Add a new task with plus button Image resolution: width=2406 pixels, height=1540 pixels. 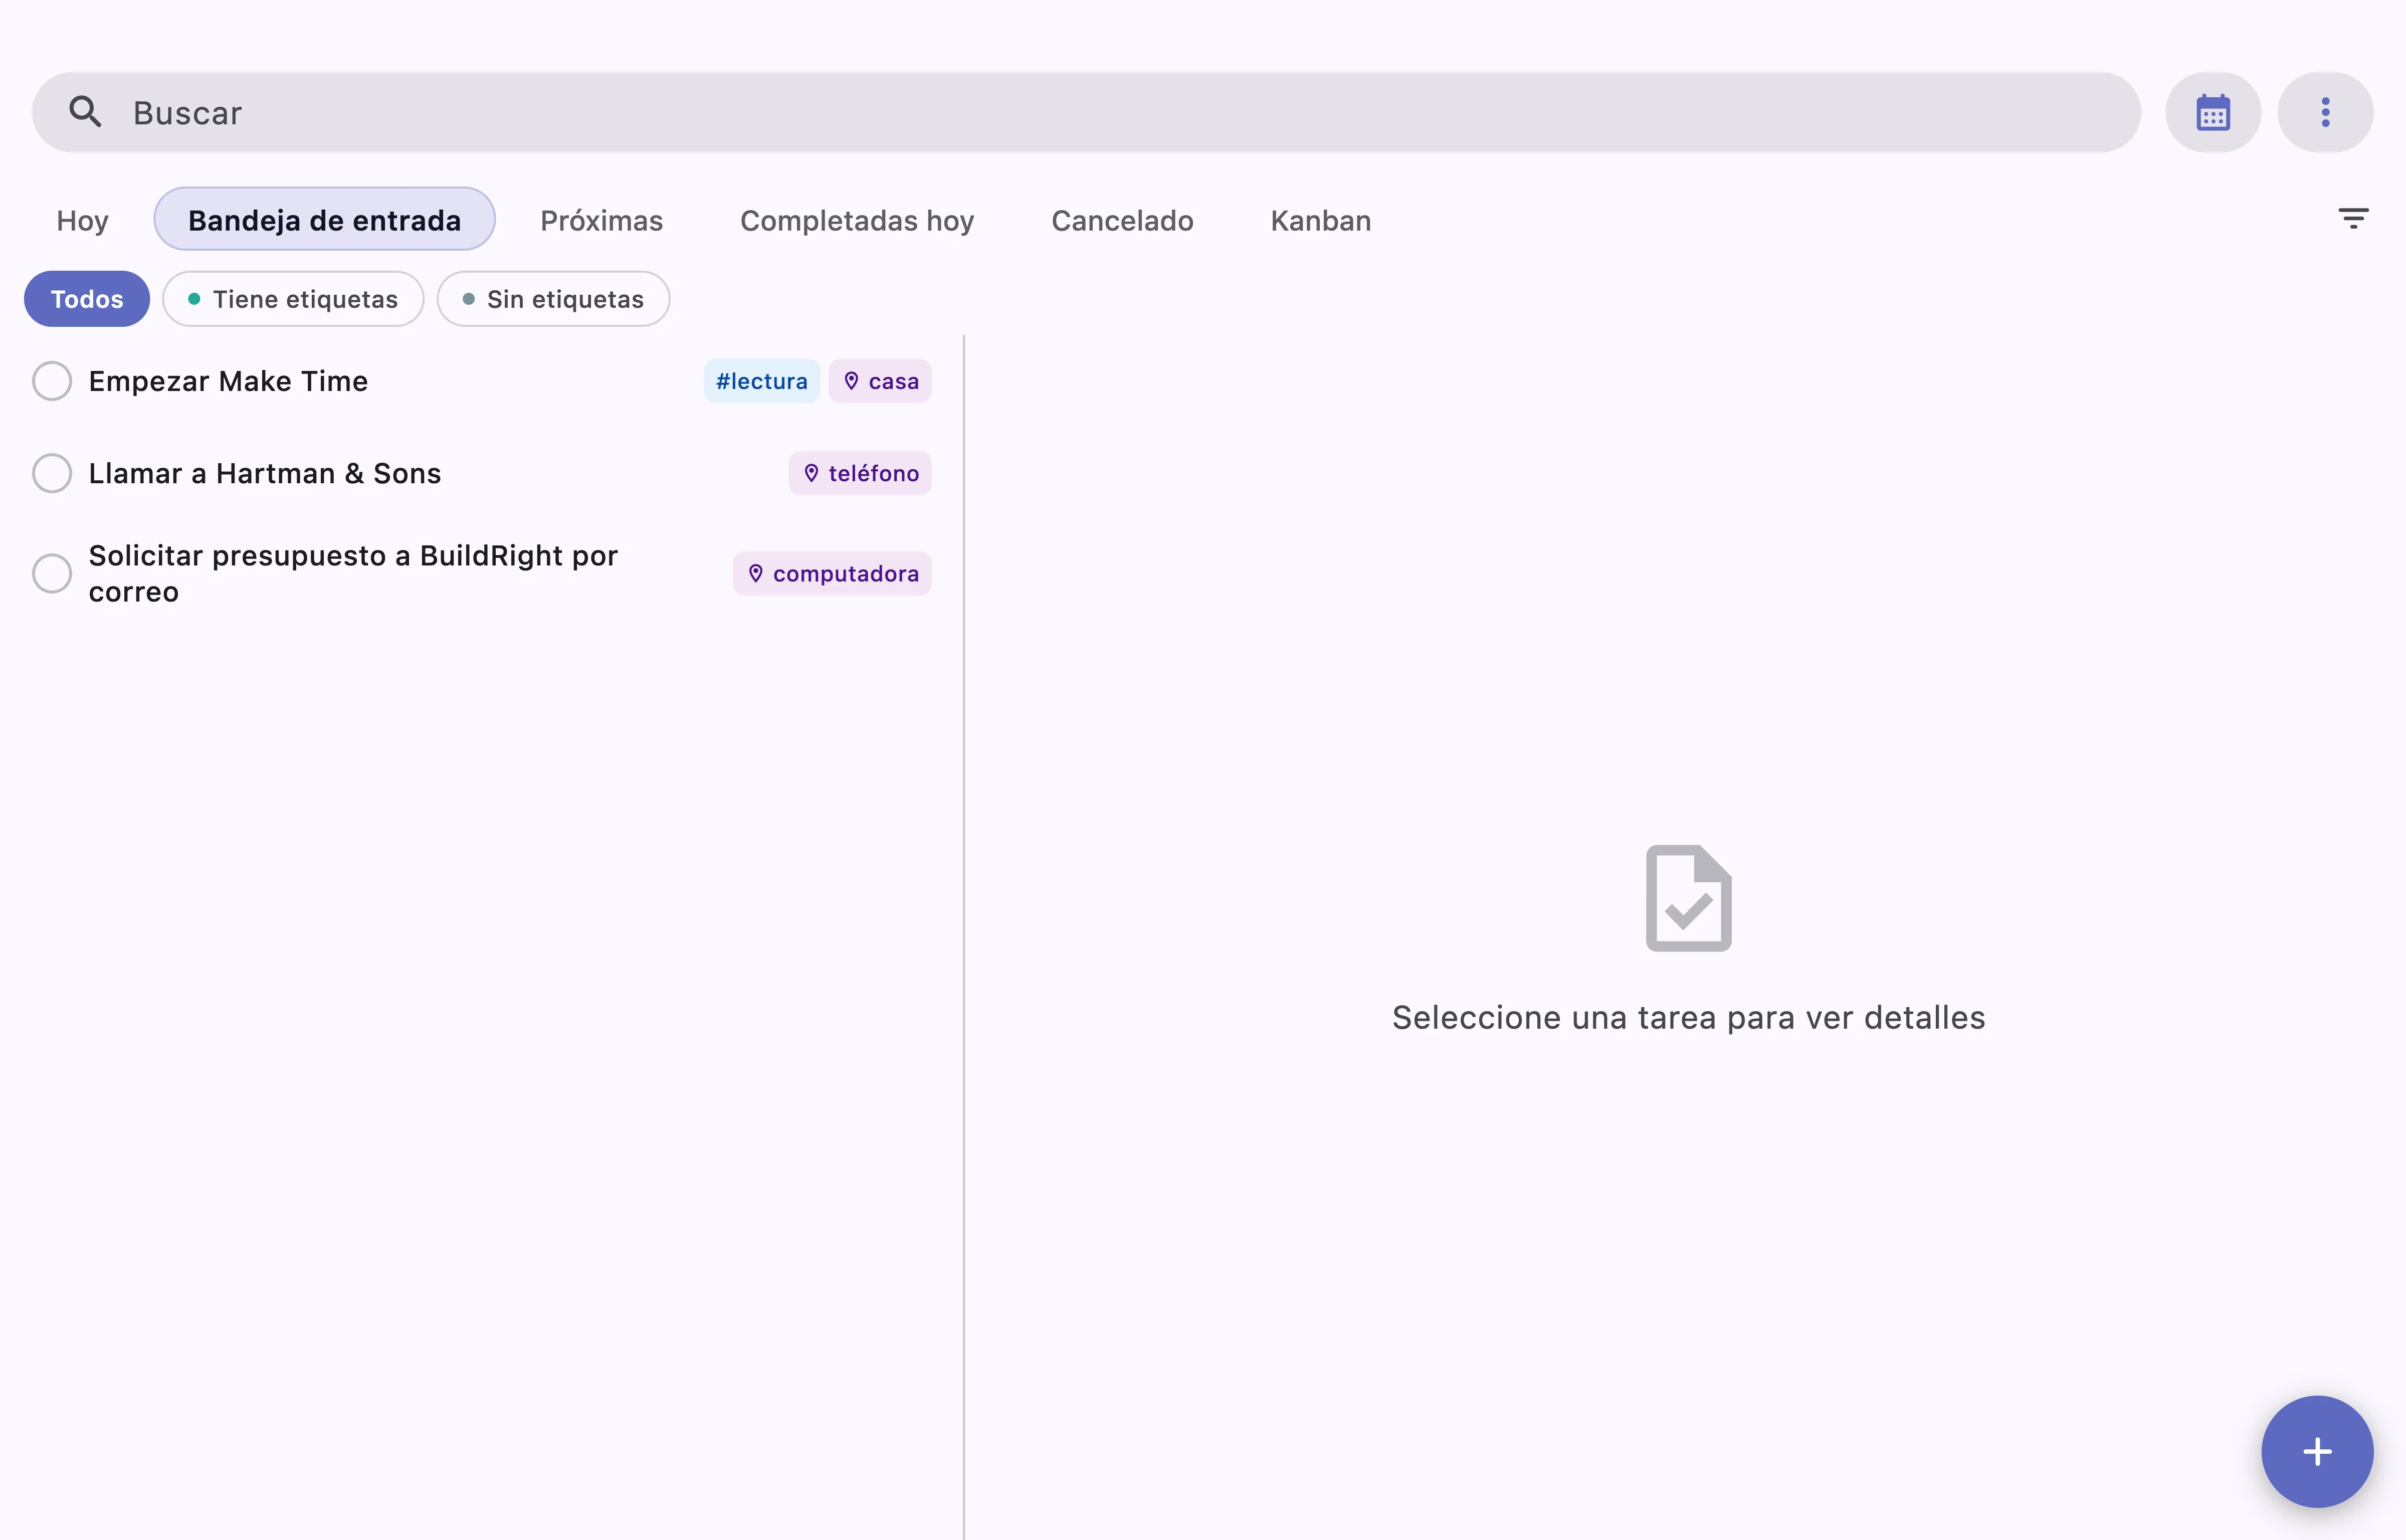pos(2316,1450)
